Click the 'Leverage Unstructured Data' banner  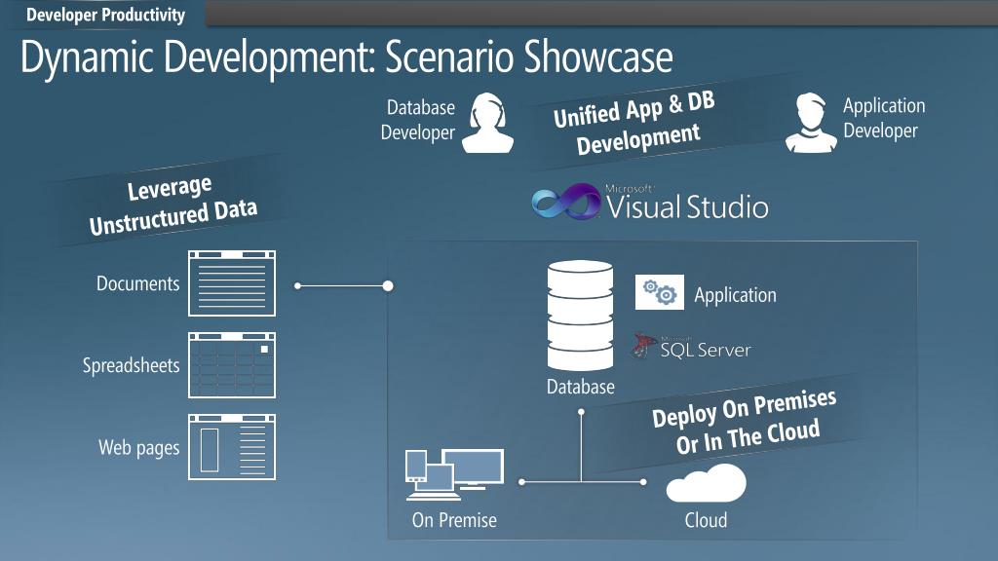[172, 205]
